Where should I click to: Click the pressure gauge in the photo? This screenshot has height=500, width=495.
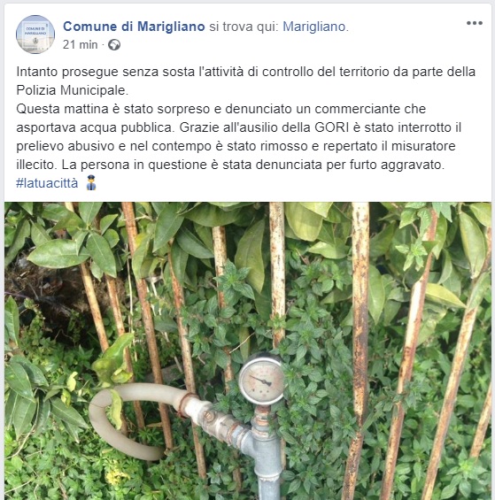tap(262, 379)
